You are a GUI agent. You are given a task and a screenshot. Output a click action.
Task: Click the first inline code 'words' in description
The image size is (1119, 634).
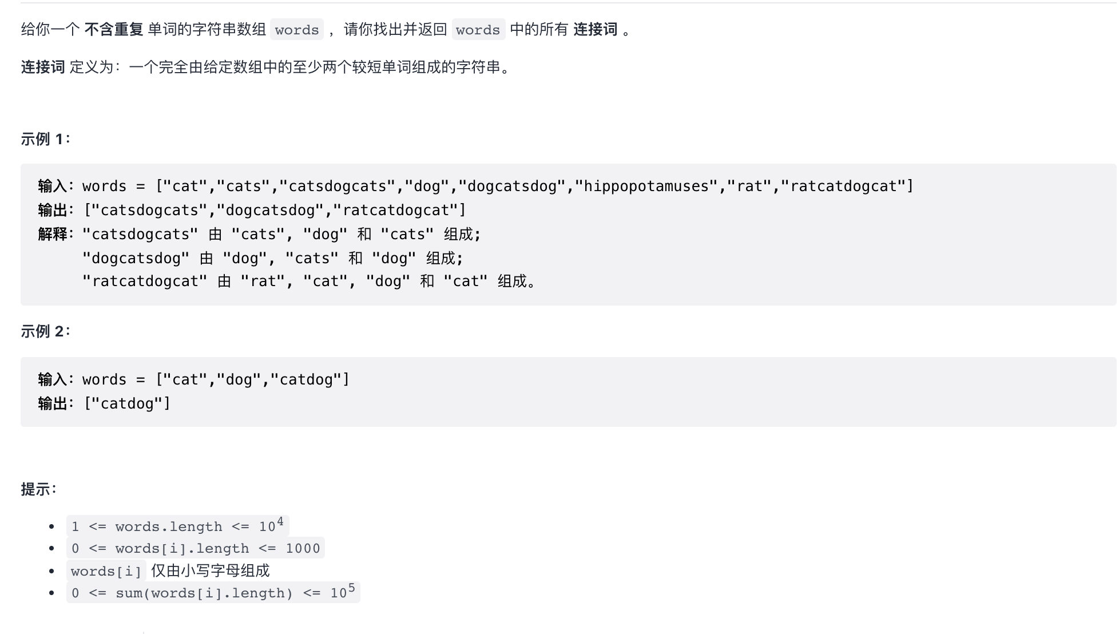click(x=296, y=29)
